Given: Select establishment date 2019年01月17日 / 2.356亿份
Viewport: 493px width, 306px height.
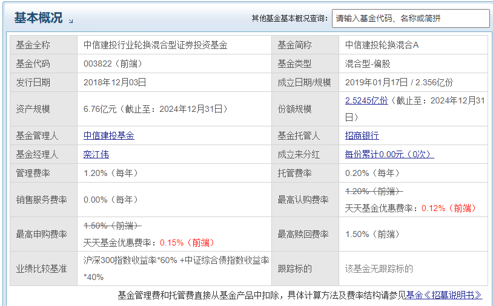Looking at the screenshot, I should (x=399, y=82).
